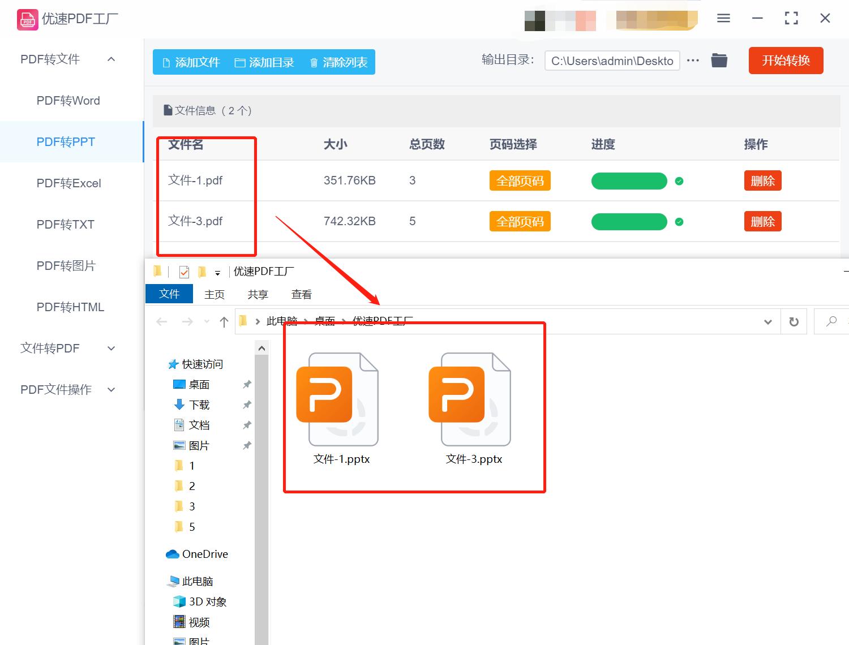Click the 添加目录 (Add Folder) icon
Screen dimensions: 849x645
(x=240, y=62)
